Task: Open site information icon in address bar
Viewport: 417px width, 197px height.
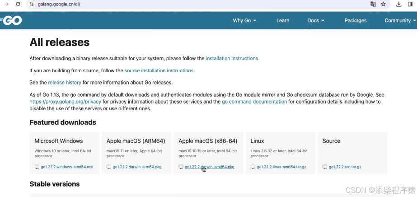Action: [x=32, y=4]
